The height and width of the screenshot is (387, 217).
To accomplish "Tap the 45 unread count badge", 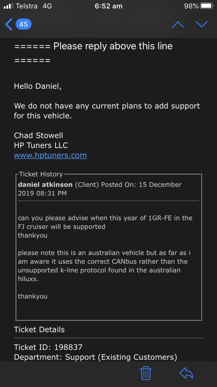I will click(x=24, y=24).
